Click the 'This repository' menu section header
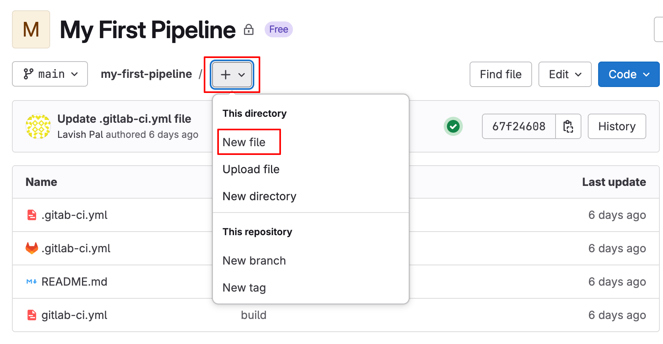This screenshot has width=663, height=344. click(x=257, y=232)
